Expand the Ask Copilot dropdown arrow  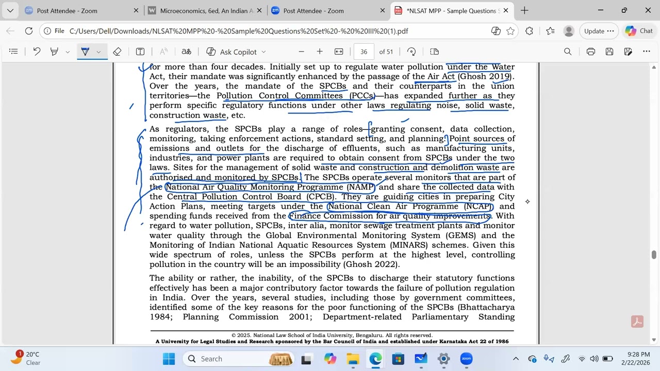click(263, 52)
